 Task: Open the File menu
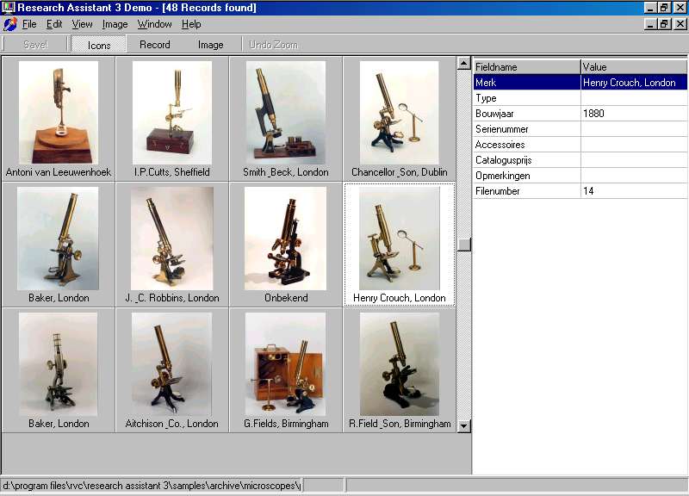(x=29, y=24)
